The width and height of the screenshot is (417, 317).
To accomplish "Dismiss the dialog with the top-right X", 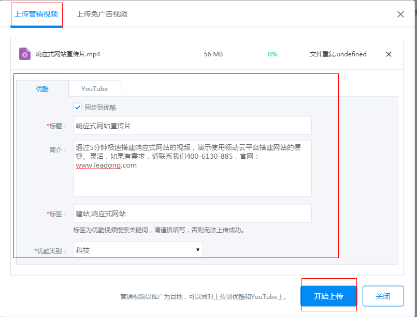I will 400,14.
